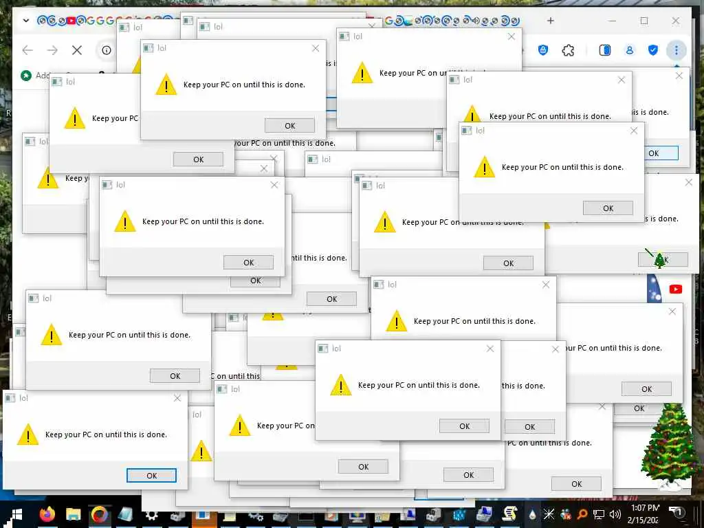Click the orange magnifier tray icon
Viewport: 704px width, 528px height.
tap(582, 514)
